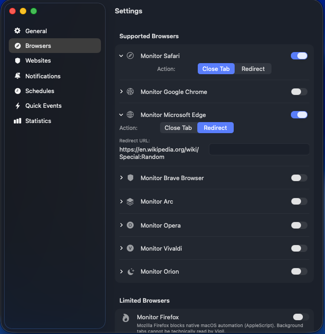Click the Monitor Orion label

click(160, 272)
